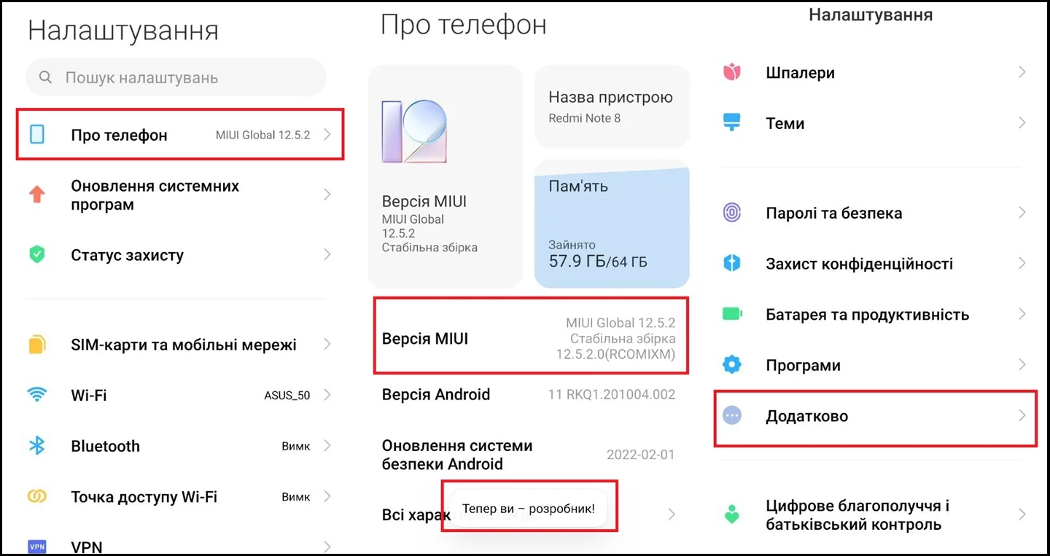The image size is (1050, 556).
Task: Click the orange arrow system update icon
Action: 36,195
